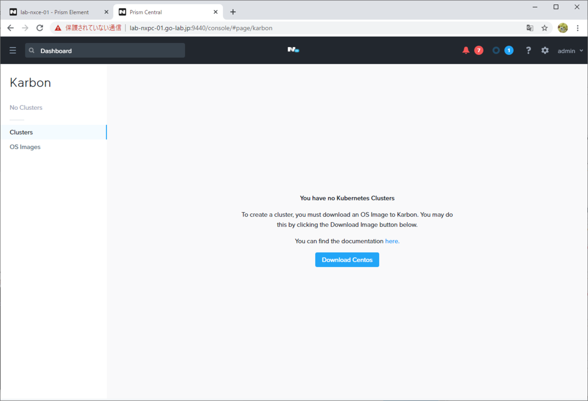Expand the admin user dropdown
The width and height of the screenshot is (588, 401).
pyautogui.click(x=570, y=51)
